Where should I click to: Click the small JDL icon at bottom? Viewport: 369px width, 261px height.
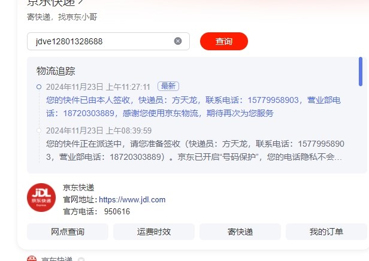click(32, 259)
